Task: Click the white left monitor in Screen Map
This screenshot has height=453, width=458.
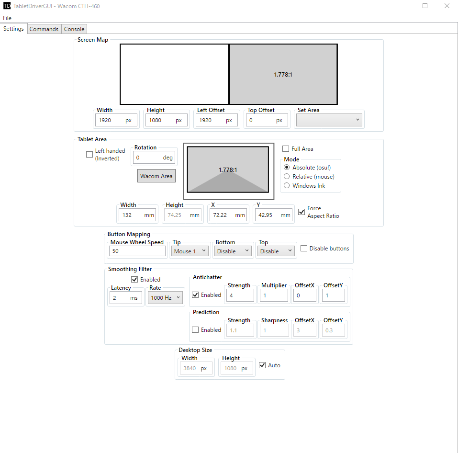Action: click(x=174, y=74)
